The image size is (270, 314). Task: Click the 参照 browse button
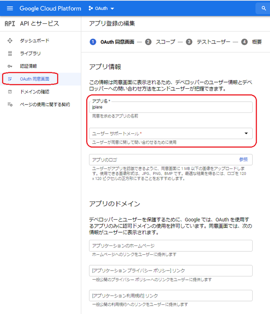click(243, 159)
